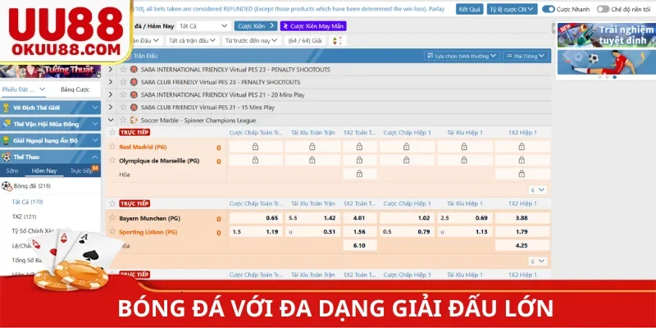The height and width of the screenshot is (328, 656).
Task: Expand SABA CLUB FRIENDLY PES 23 PENALTY row
Action: (x=111, y=82)
